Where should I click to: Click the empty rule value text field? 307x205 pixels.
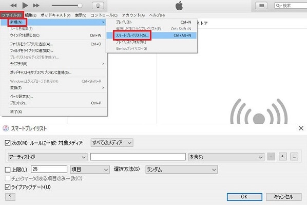[138, 157]
